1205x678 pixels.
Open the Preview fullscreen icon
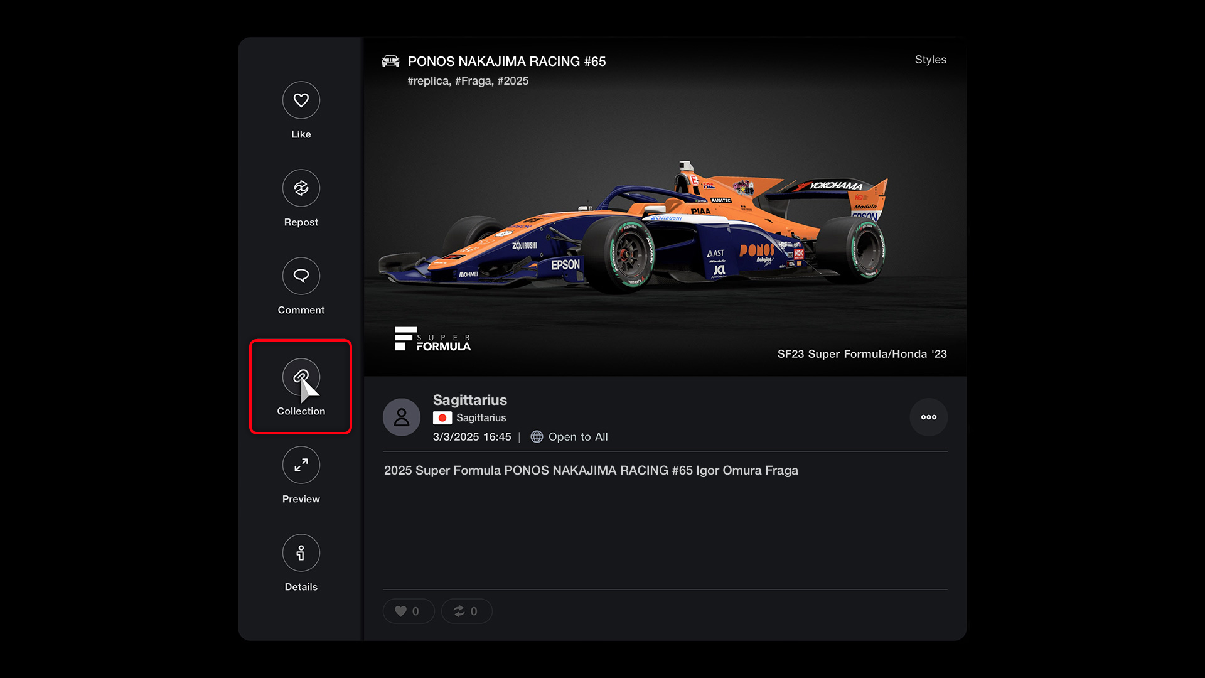pyautogui.click(x=301, y=465)
